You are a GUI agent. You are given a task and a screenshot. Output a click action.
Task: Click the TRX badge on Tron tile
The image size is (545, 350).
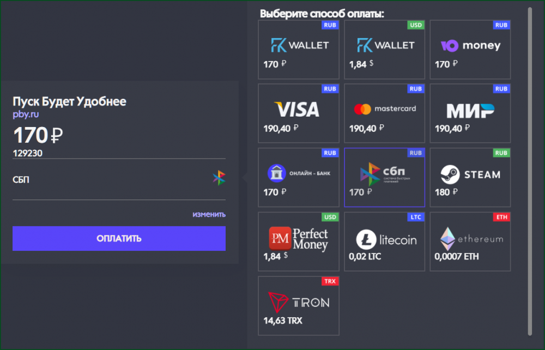[330, 281]
